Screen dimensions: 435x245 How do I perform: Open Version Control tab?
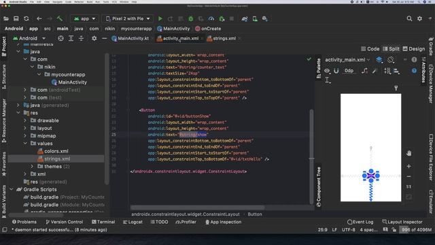coord(65,222)
